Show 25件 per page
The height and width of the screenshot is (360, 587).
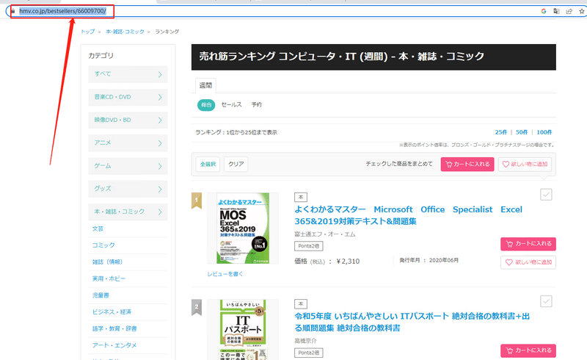pos(501,132)
